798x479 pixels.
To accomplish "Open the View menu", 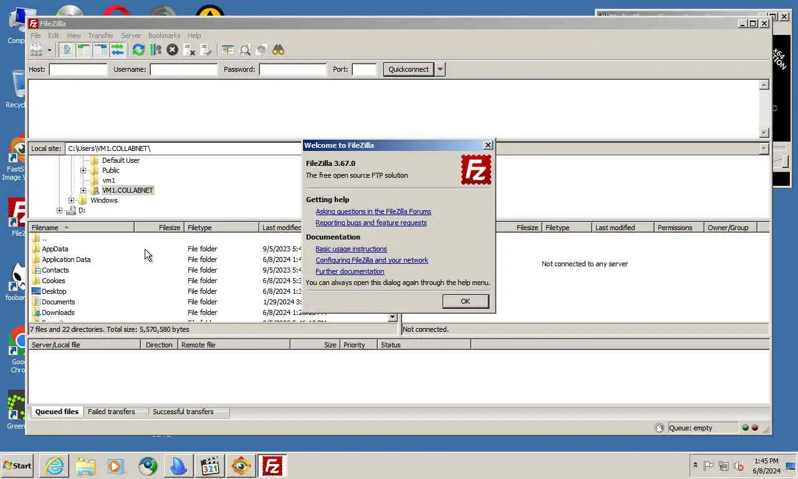I will (74, 36).
